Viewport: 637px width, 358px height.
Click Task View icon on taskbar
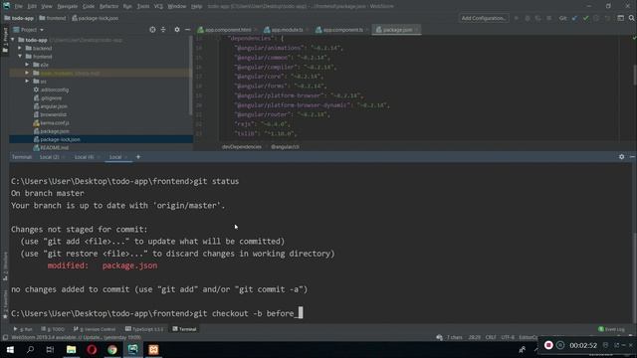coord(50,349)
